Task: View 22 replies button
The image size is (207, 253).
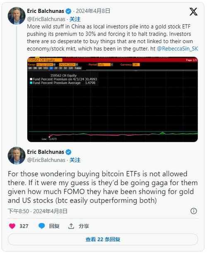Action: [x=103, y=239]
